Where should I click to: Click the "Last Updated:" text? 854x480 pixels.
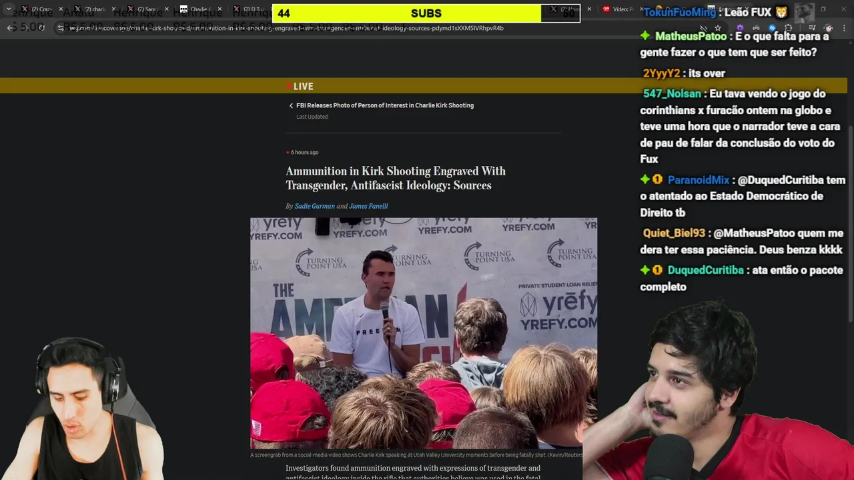[x=312, y=117]
